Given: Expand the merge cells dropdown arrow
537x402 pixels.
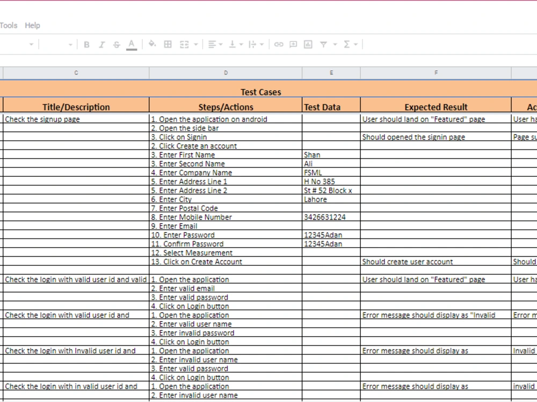Looking at the screenshot, I should click(196, 44).
